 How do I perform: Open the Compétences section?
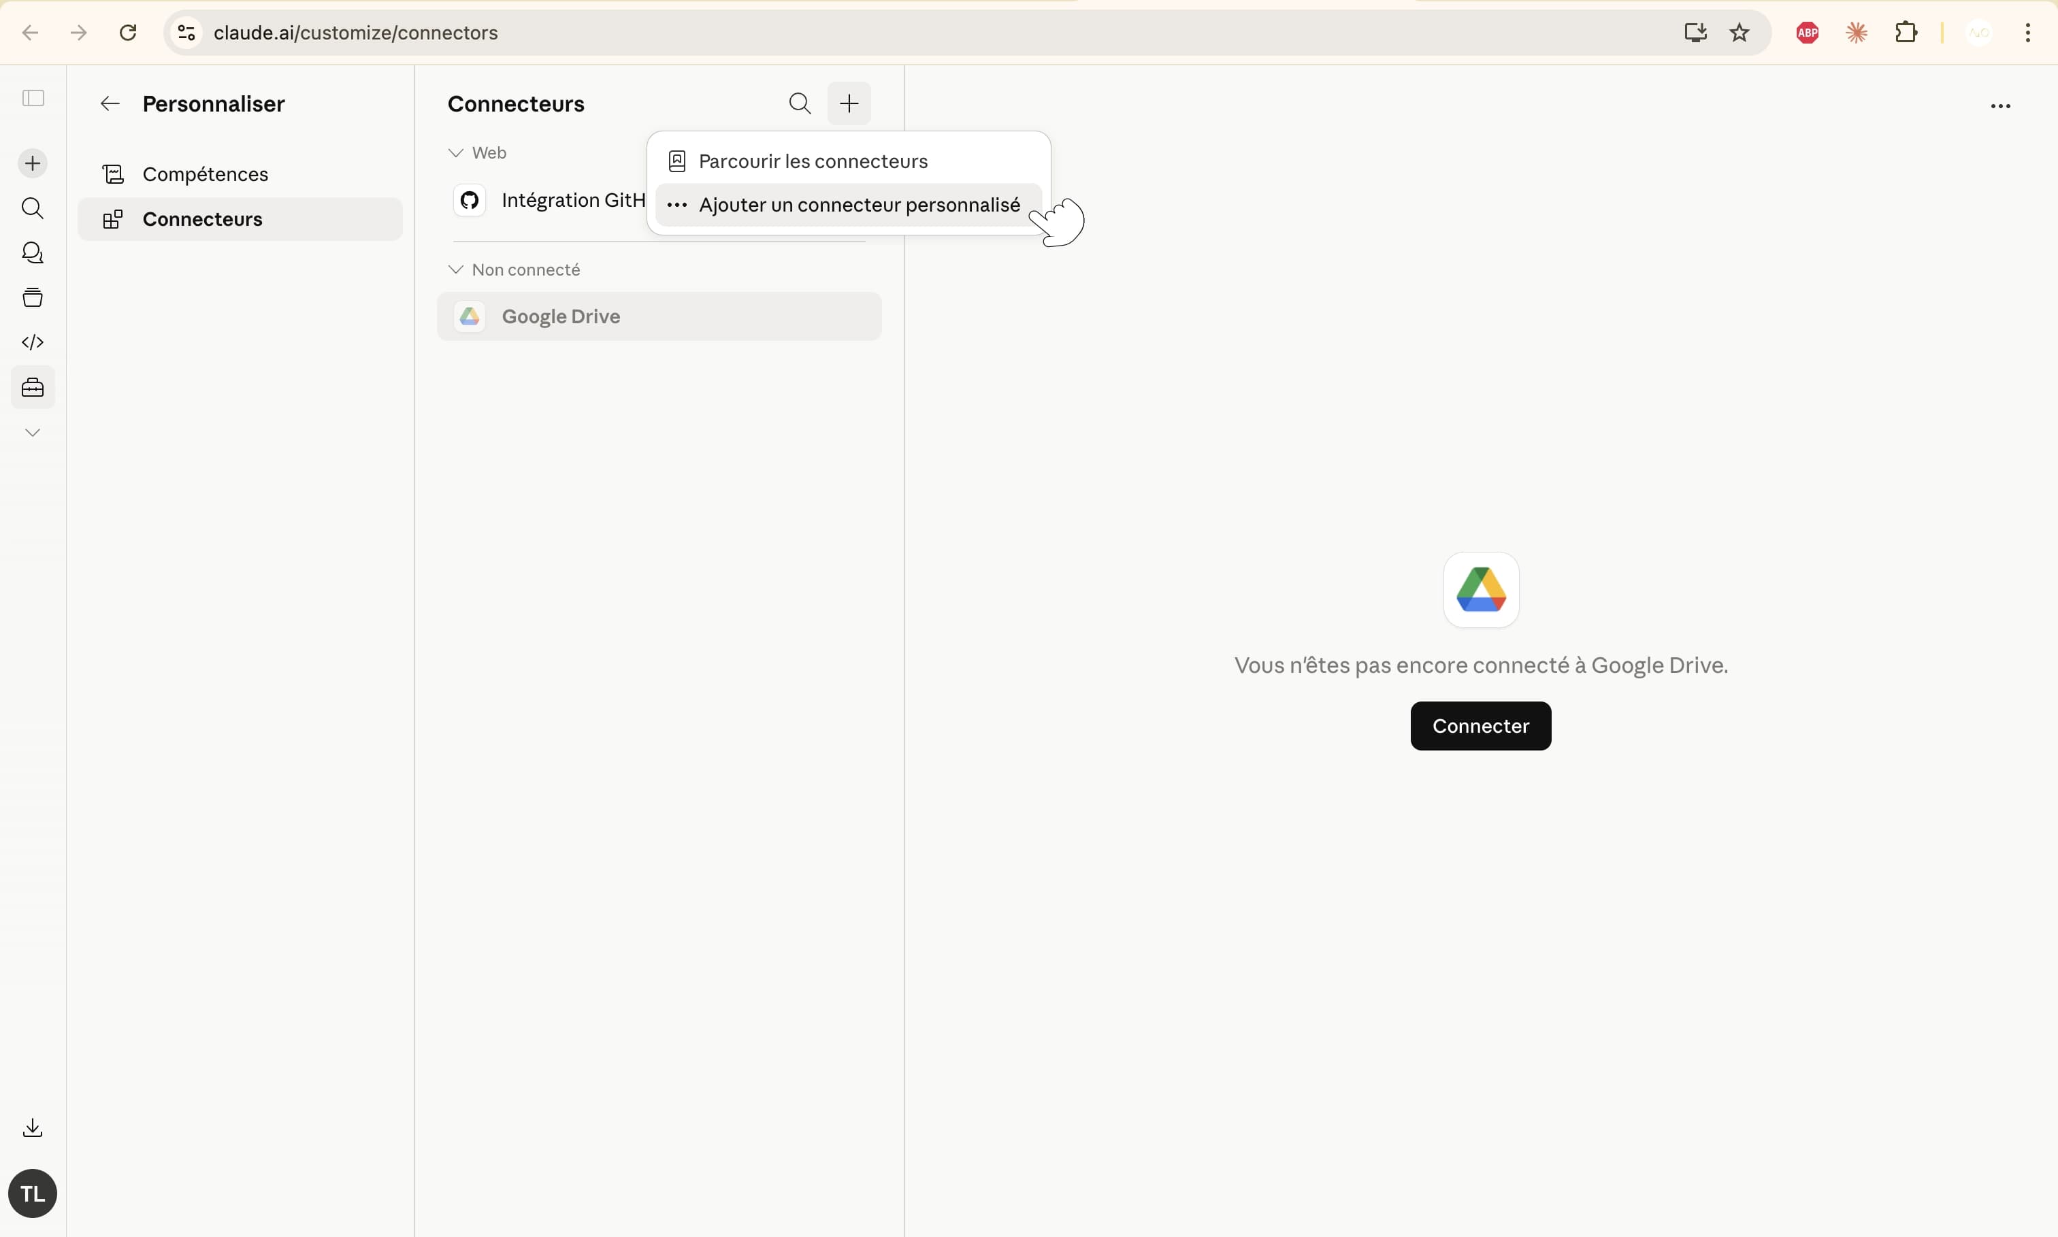pos(240,174)
